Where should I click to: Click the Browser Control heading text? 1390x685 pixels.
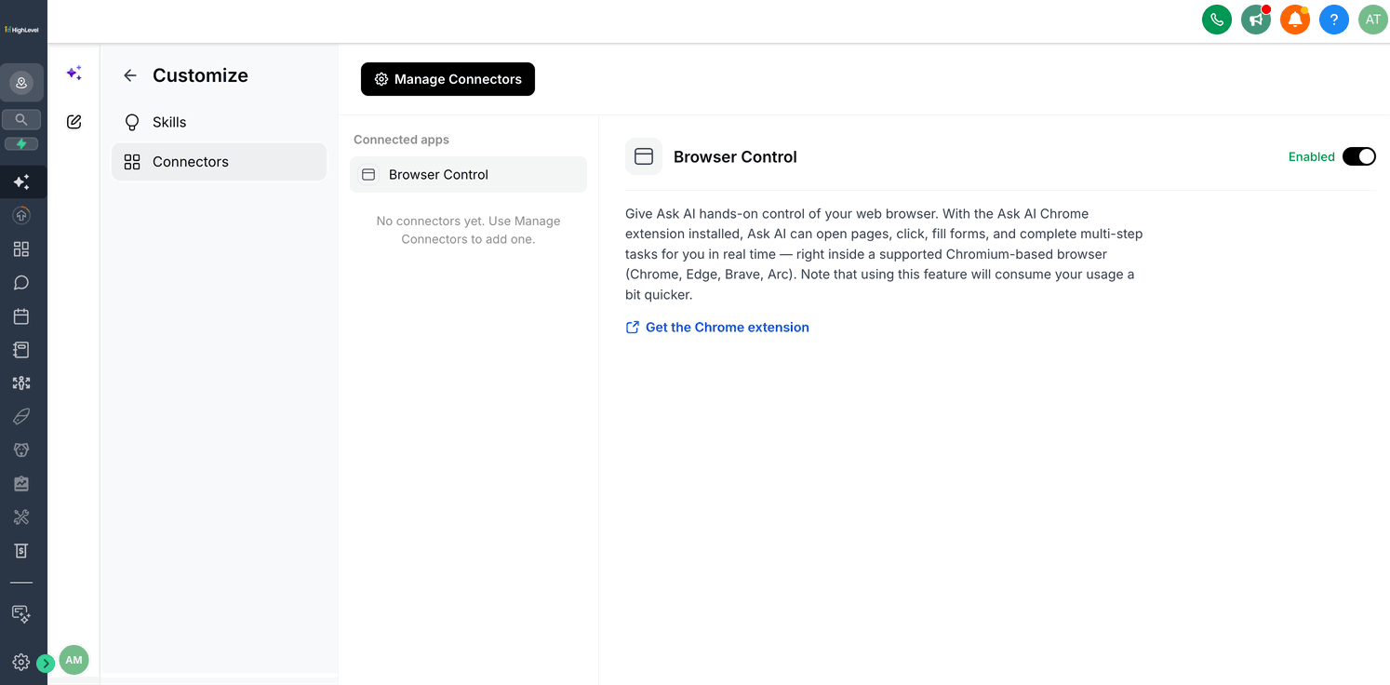735,156
